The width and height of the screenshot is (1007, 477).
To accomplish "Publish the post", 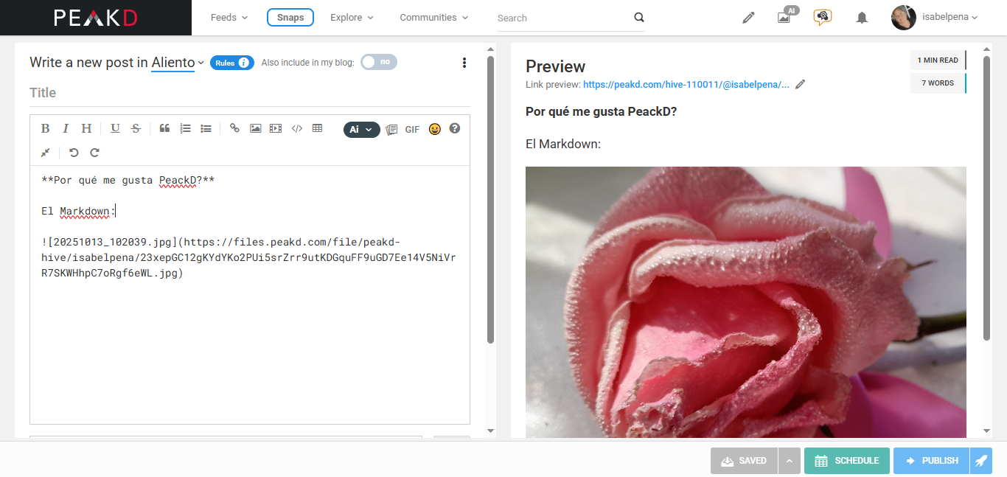I will tap(932, 461).
